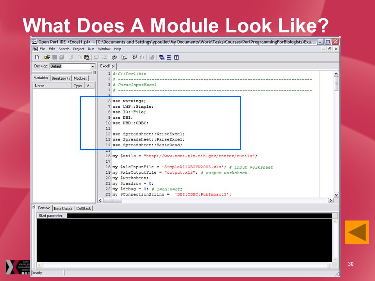Click the stacked pages download toolbar icon
This screenshot has height=281, width=375.
coord(114,57)
